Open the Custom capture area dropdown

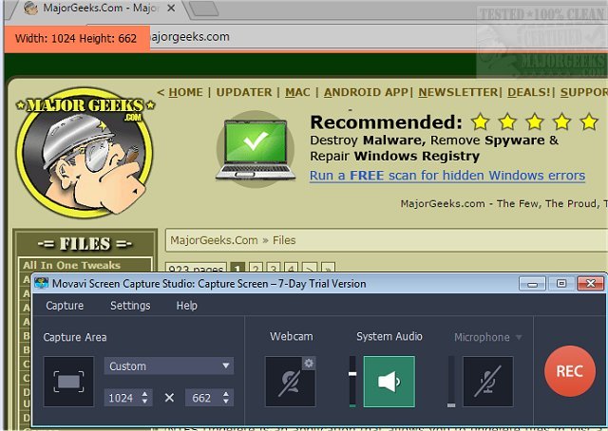169,365
